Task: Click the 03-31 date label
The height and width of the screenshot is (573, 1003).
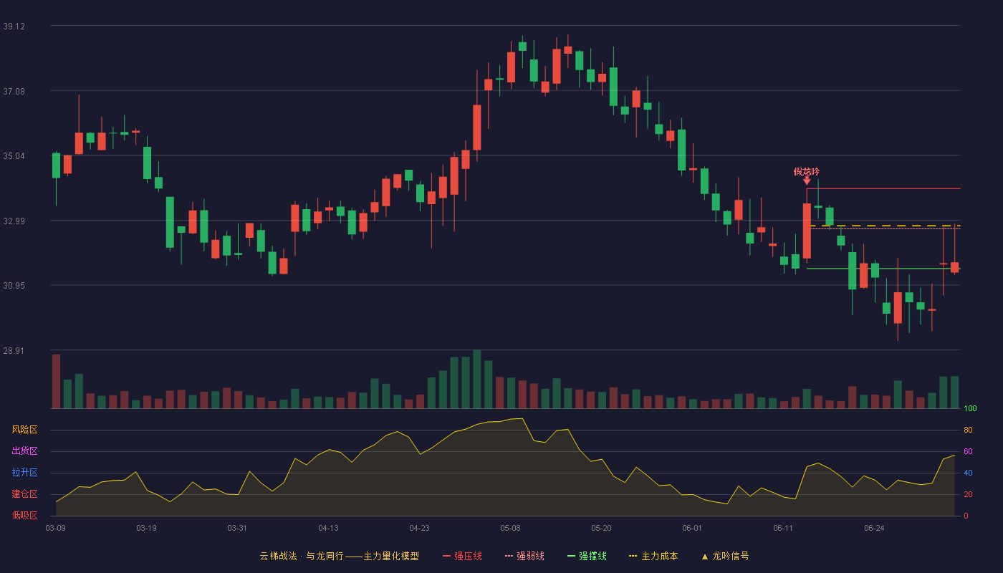Action: 237,528
